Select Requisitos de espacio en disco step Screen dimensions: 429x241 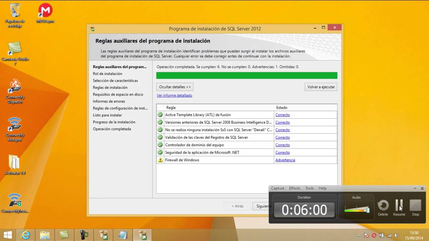[x=118, y=94]
